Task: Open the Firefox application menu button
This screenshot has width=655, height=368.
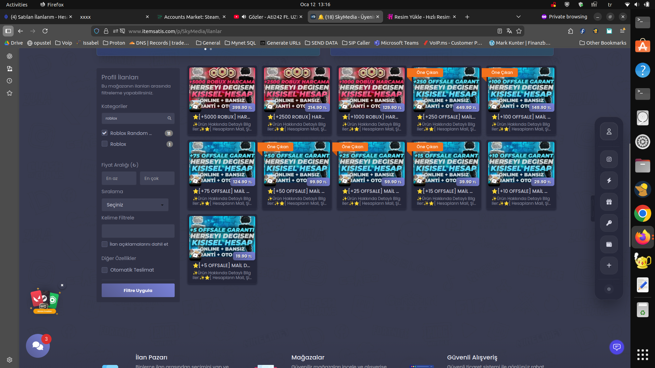Action: (623, 31)
